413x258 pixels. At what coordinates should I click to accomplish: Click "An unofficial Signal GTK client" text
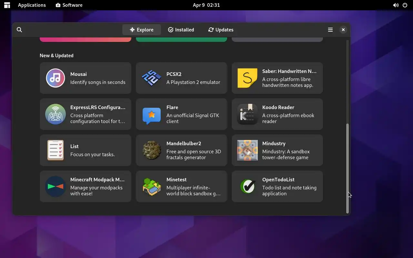193,118
